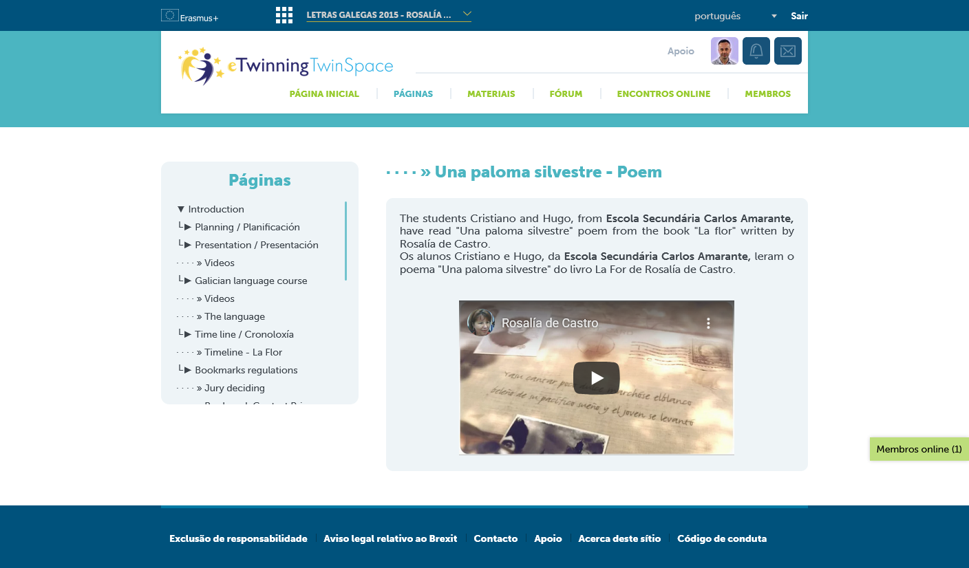The height and width of the screenshot is (568, 969).
Task: Expand Planning / Planificación page
Action: coord(187,227)
